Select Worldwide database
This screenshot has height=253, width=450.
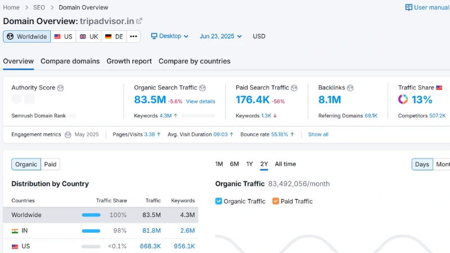(26, 37)
